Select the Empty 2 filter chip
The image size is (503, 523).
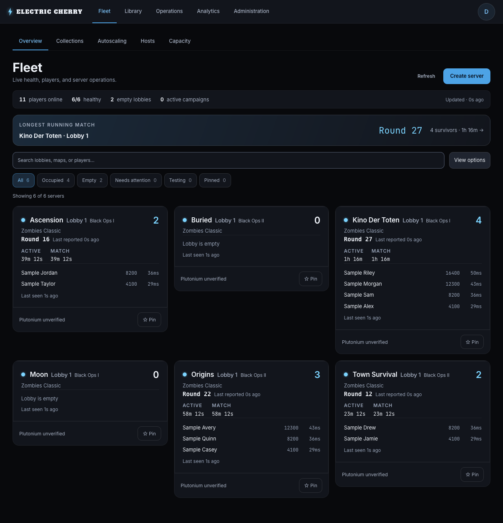point(92,180)
